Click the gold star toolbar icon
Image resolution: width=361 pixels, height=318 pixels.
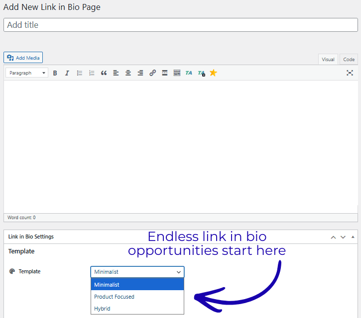213,73
